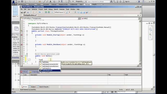
Task: Open the File menu in SharpDevelop
Action: pos(21,9)
